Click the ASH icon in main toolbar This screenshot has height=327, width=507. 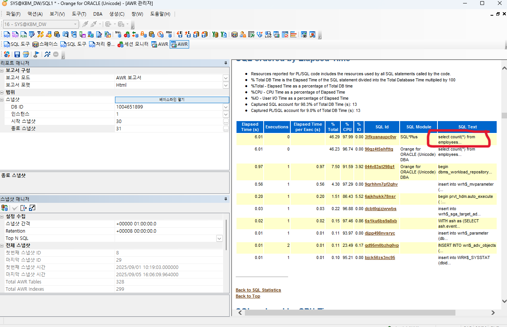[x=168, y=34]
